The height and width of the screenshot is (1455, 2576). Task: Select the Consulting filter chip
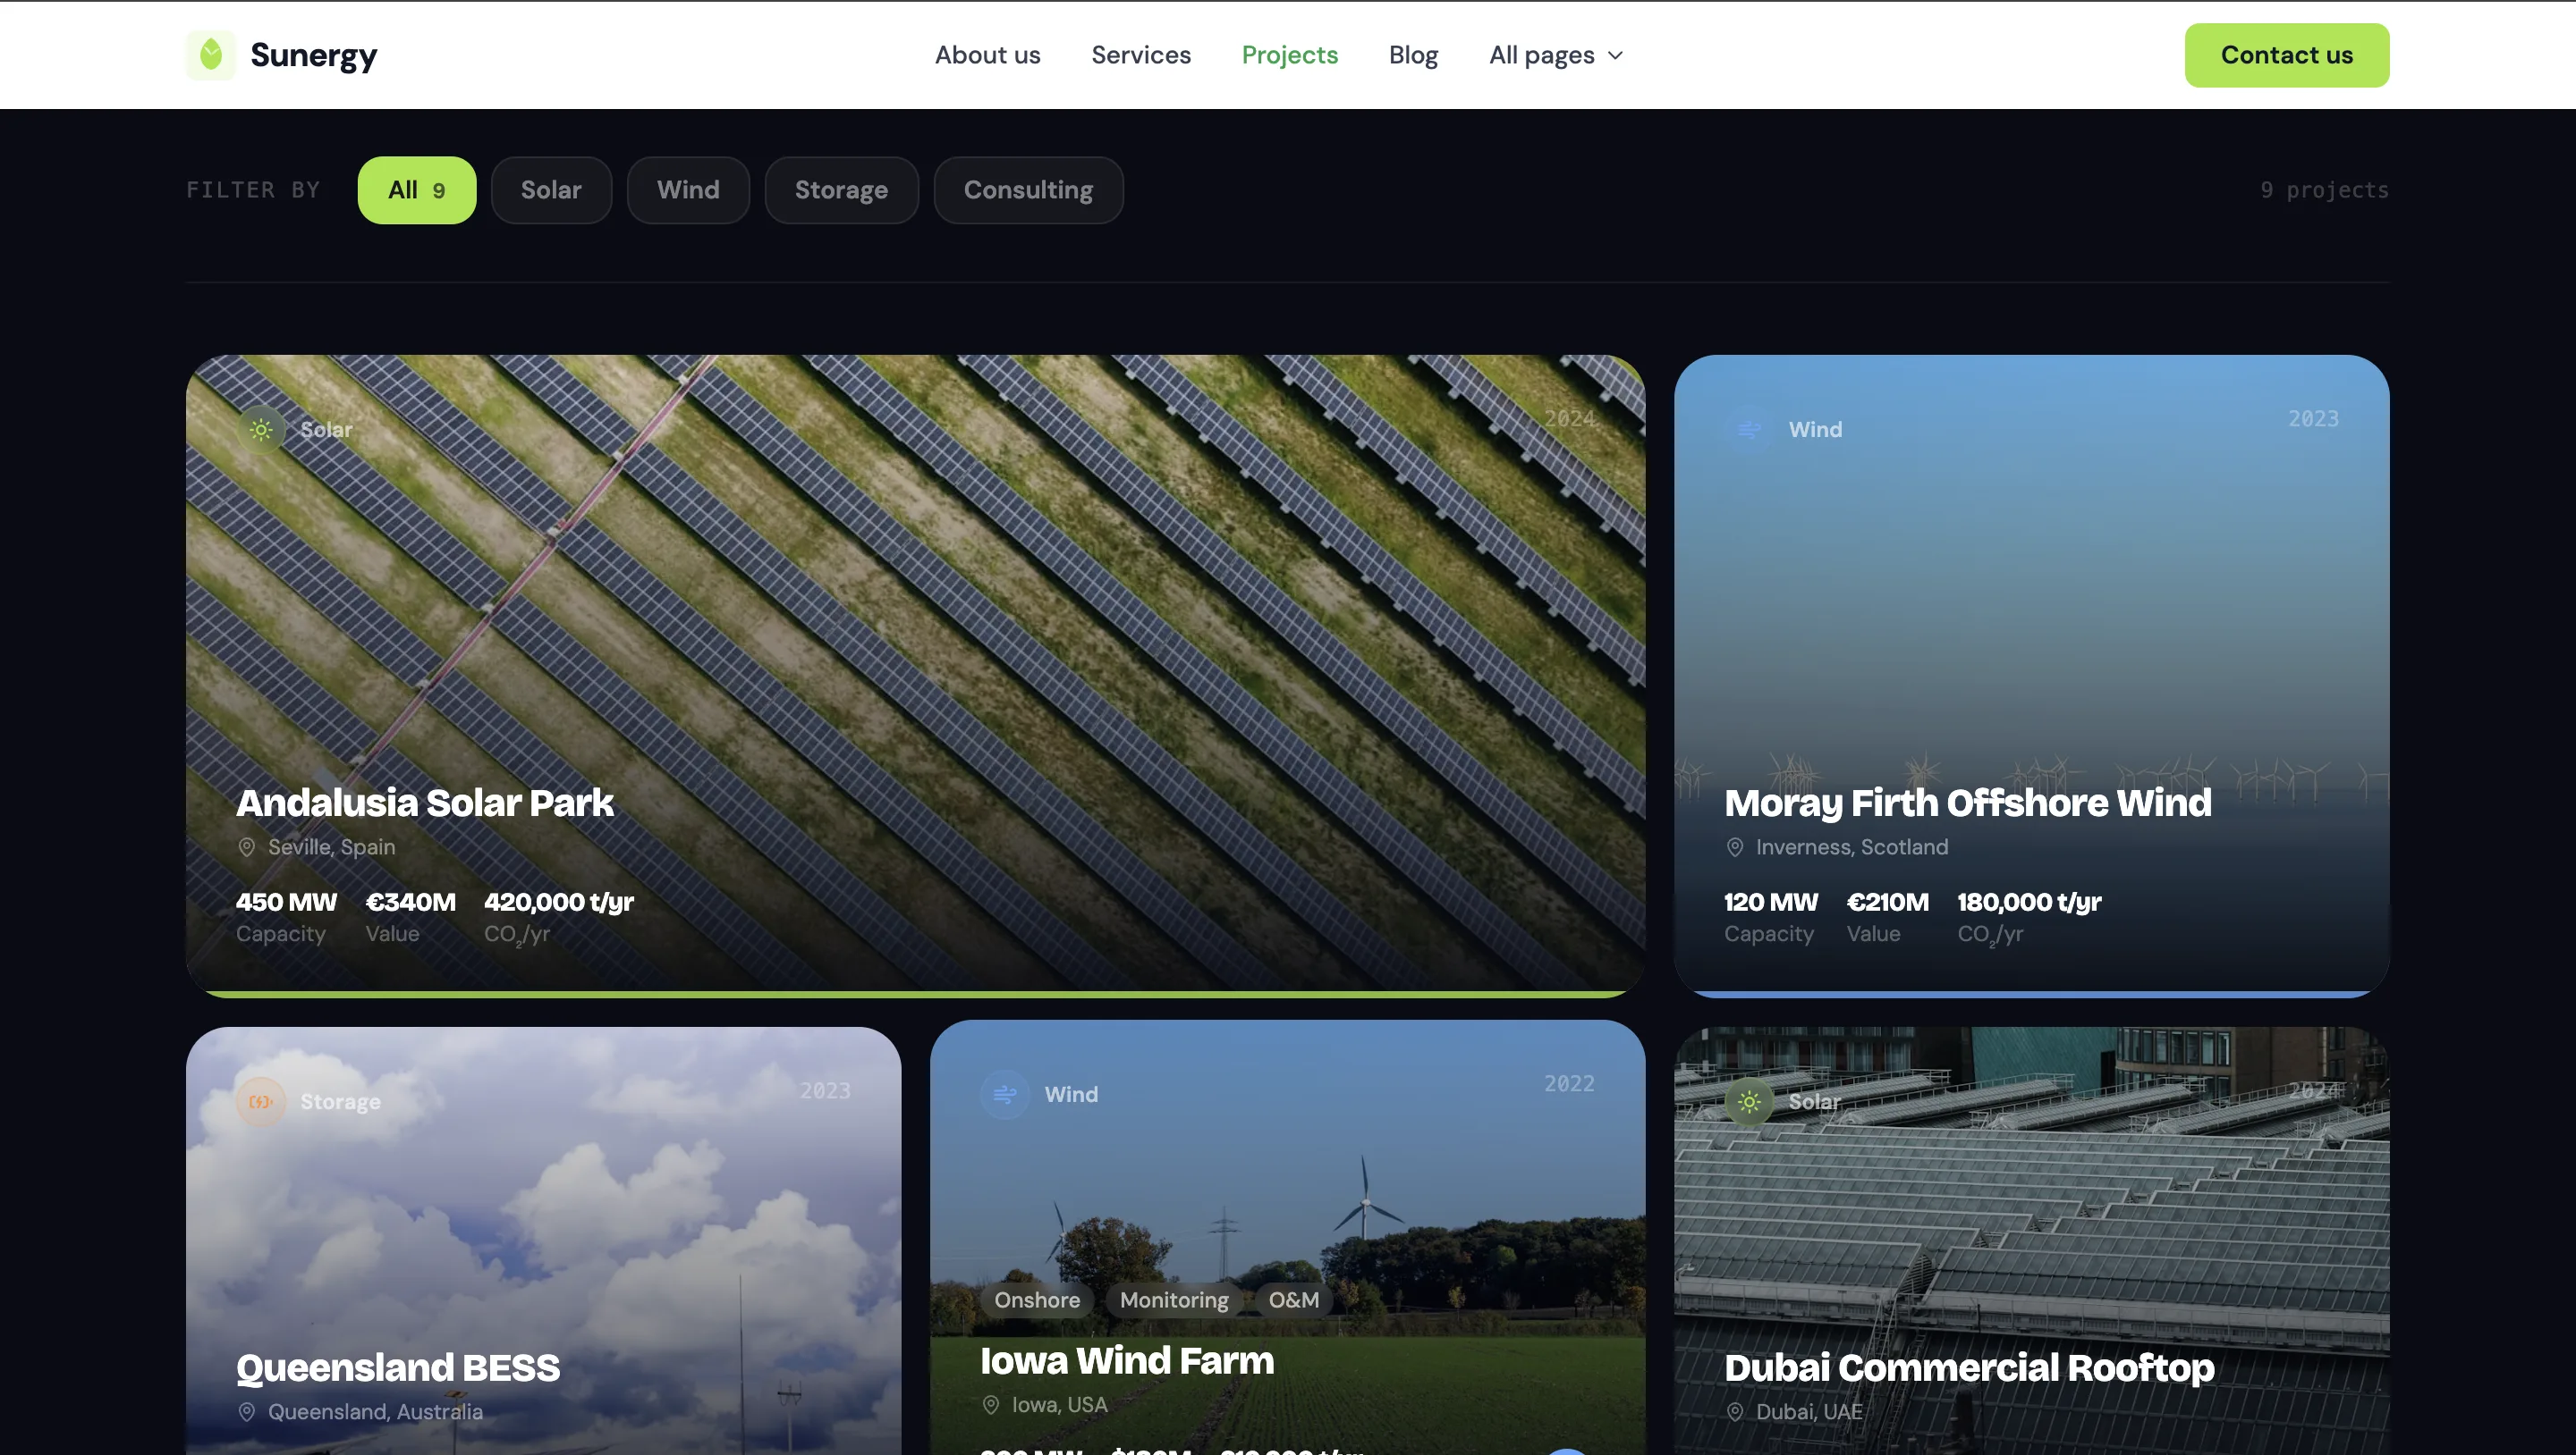tap(1028, 189)
